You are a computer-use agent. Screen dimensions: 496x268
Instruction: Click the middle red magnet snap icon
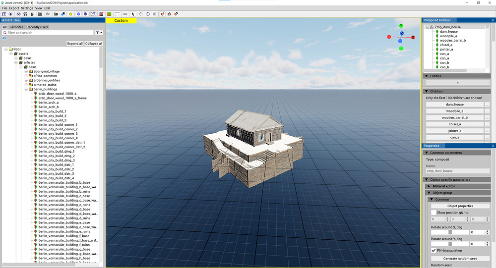pos(169,14)
